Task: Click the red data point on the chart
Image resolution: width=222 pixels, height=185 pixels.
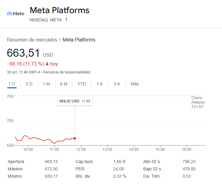Action: pyautogui.click(x=75, y=138)
